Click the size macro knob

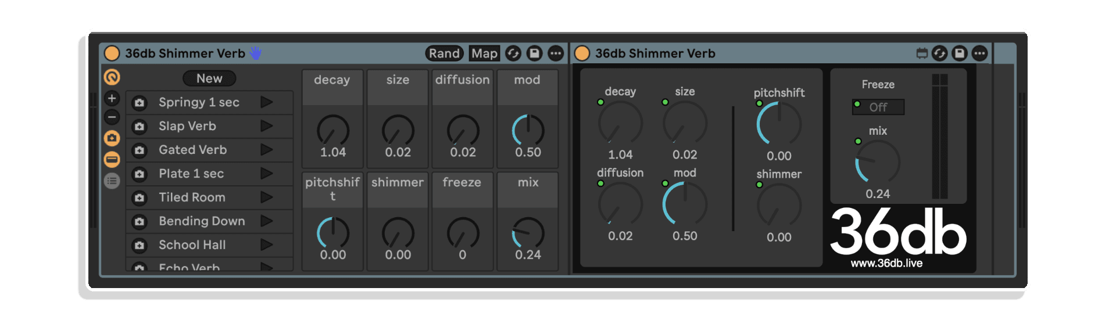(x=398, y=130)
